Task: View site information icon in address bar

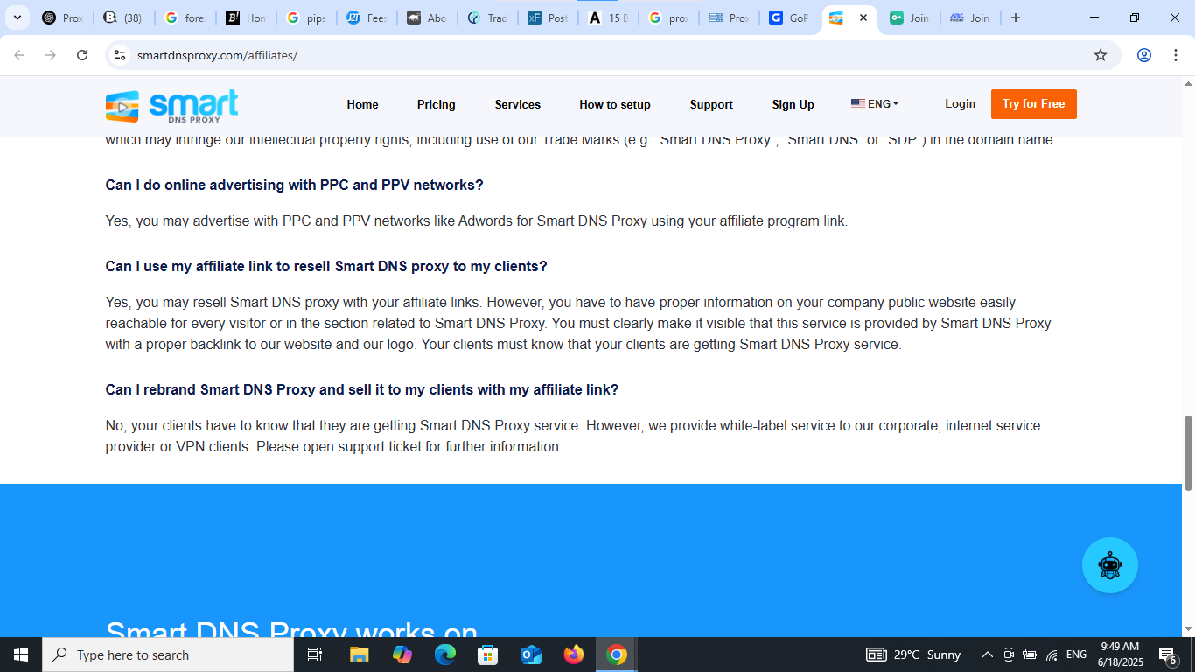Action: click(x=121, y=55)
